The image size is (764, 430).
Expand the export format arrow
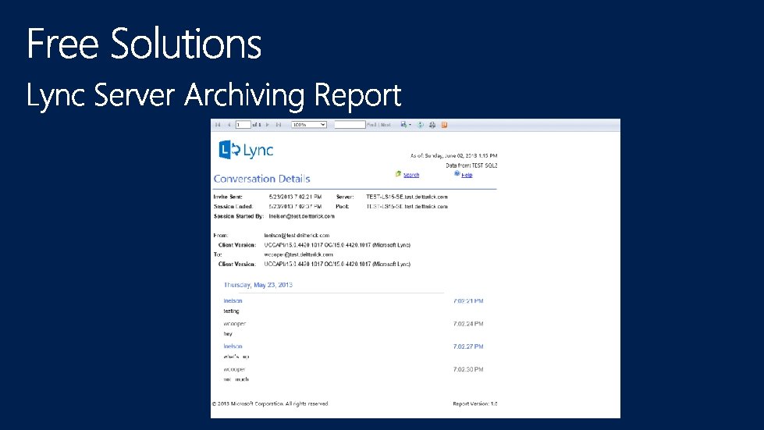coord(410,125)
